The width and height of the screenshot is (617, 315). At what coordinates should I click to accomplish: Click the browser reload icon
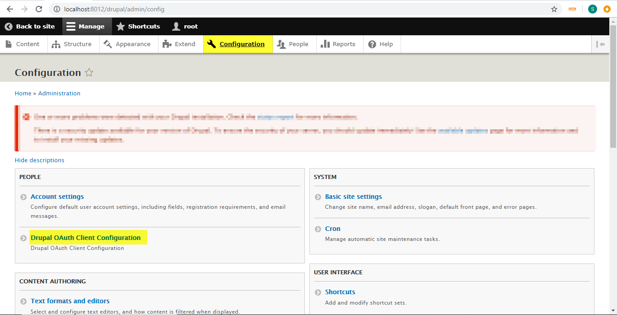click(39, 9)
